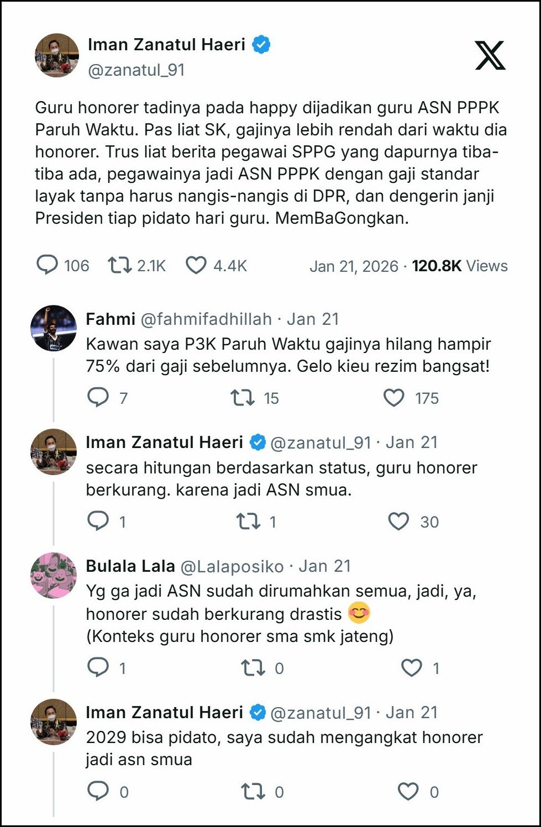Open Fahmi's profile avatar

pos(54,328)
